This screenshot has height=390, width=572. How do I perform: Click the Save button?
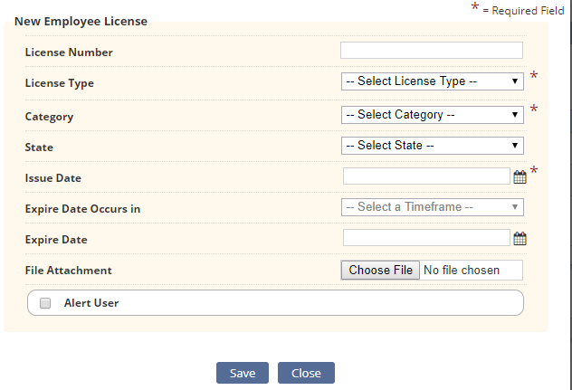(243, 373)
